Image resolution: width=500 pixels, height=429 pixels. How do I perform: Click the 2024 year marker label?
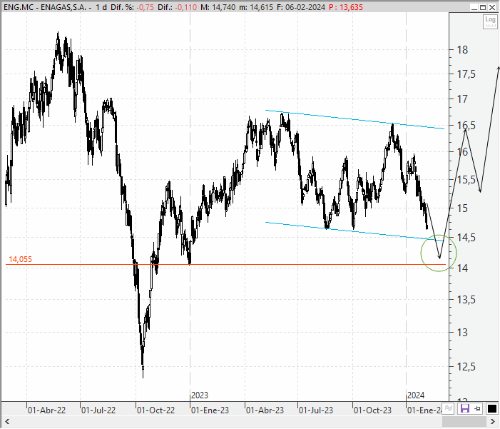coord(416,395)
